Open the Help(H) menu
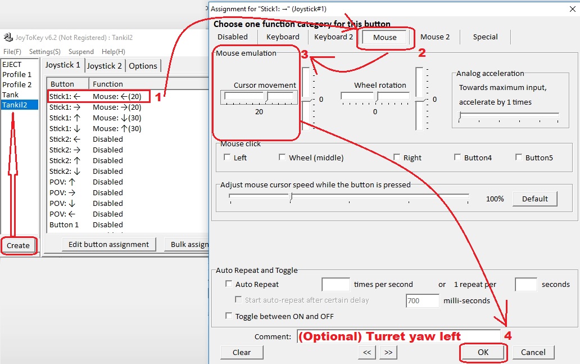Screen dimensions: 580x364 [113, 51]
